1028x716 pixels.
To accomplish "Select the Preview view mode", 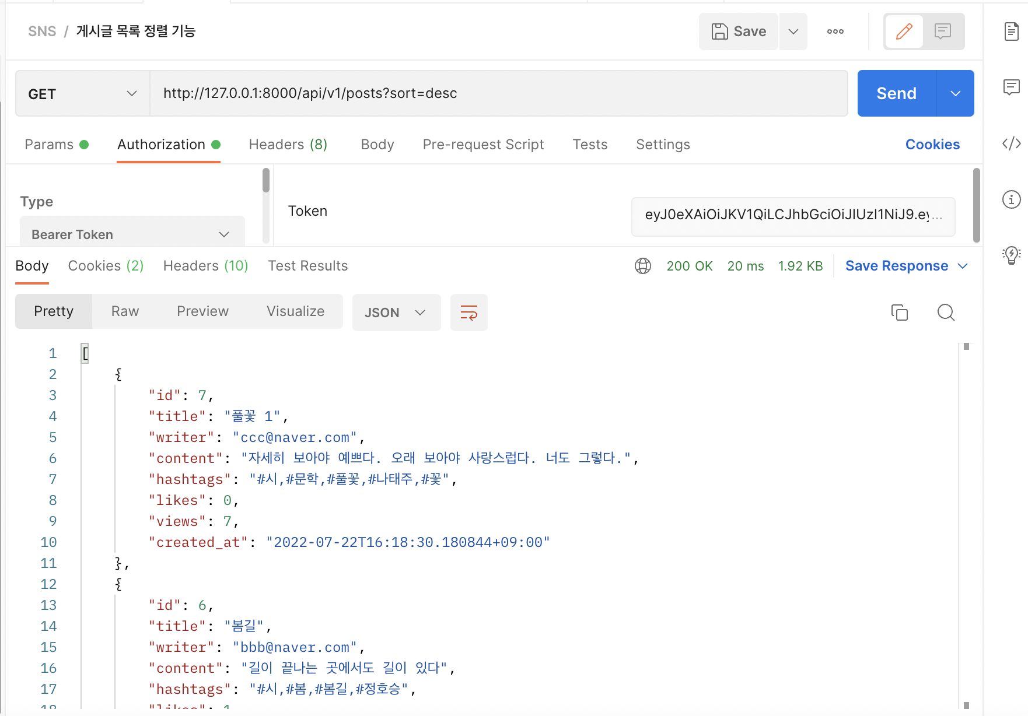I will [x=202, y=311].
